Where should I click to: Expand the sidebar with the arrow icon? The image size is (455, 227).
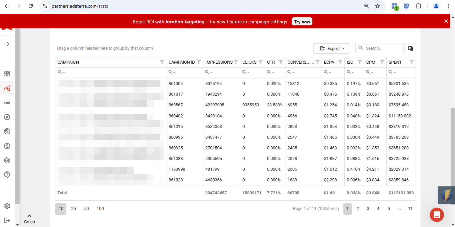click(7, 44)
